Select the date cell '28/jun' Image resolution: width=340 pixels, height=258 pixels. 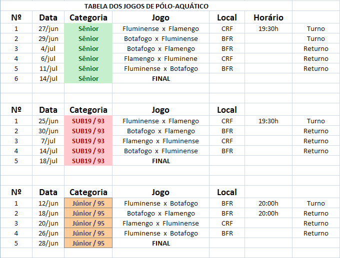[x=48, y=243]
